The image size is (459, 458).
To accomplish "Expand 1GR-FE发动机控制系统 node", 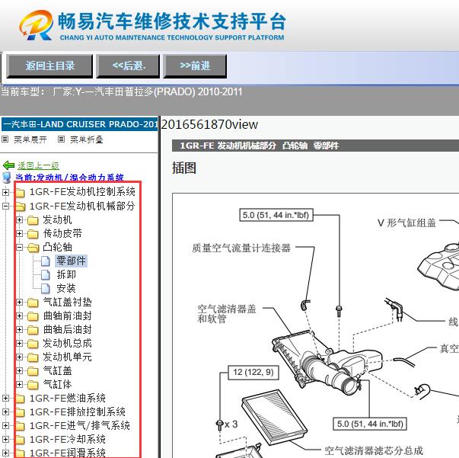I will (5, 192).
